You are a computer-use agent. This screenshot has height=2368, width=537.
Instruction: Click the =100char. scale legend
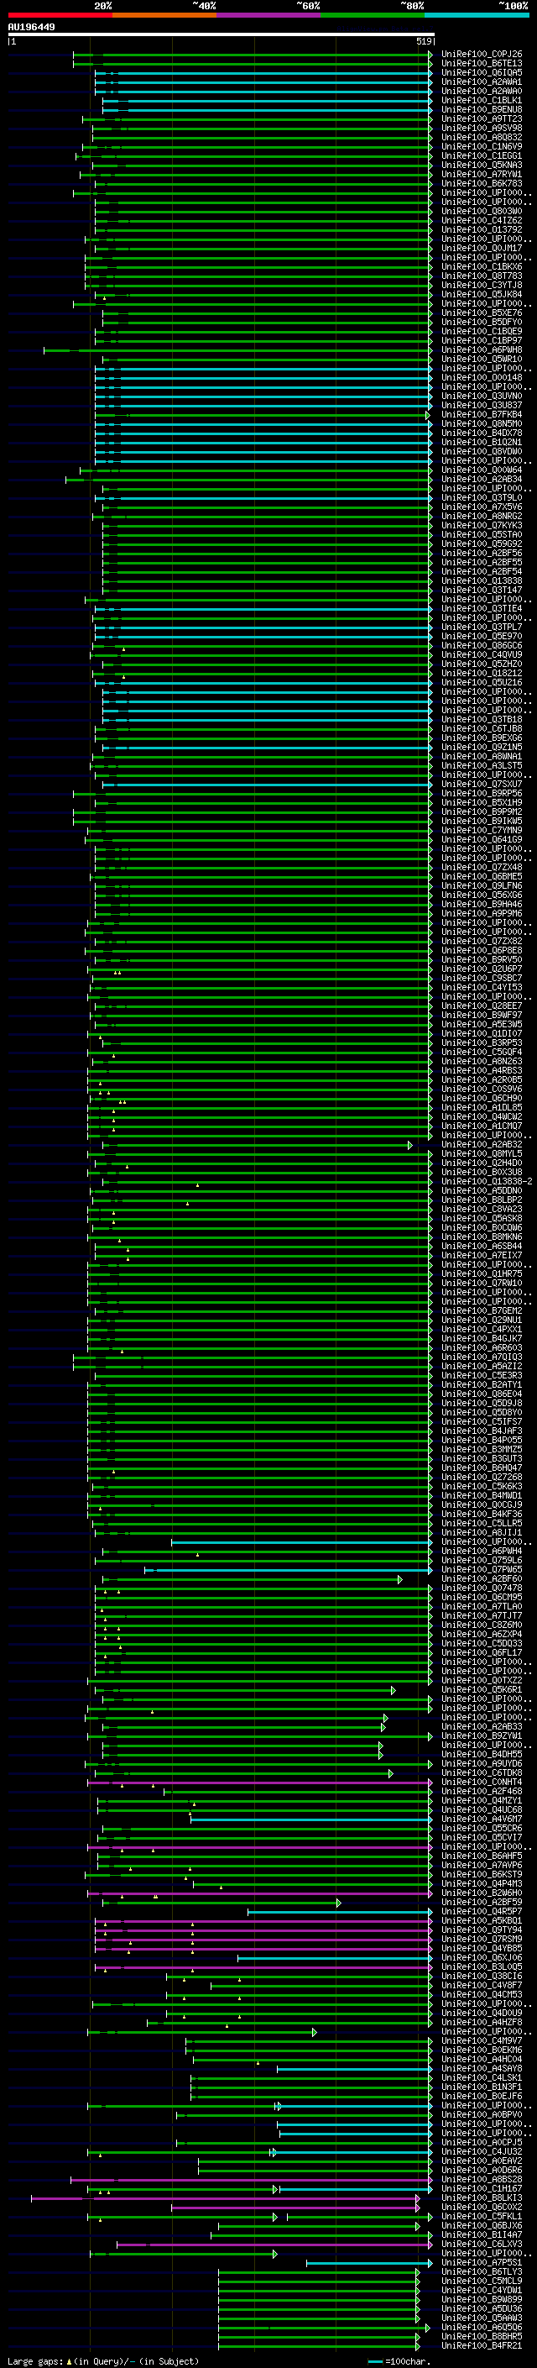coord(399,2361)
